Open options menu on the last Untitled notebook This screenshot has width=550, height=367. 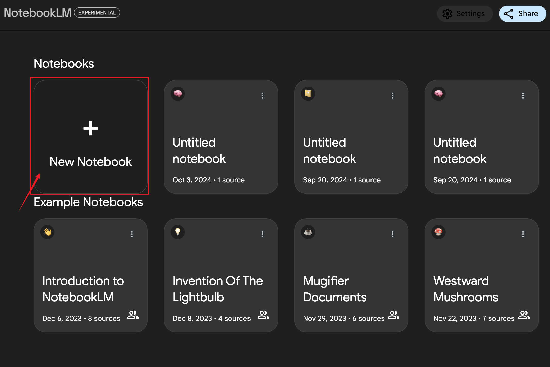523,96
